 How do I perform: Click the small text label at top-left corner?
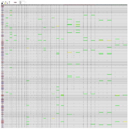point(3,2)
